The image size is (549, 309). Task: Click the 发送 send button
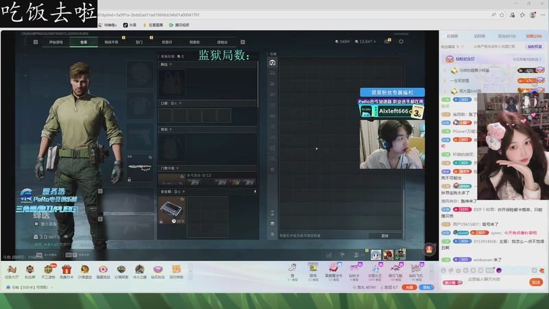[536, 282]
